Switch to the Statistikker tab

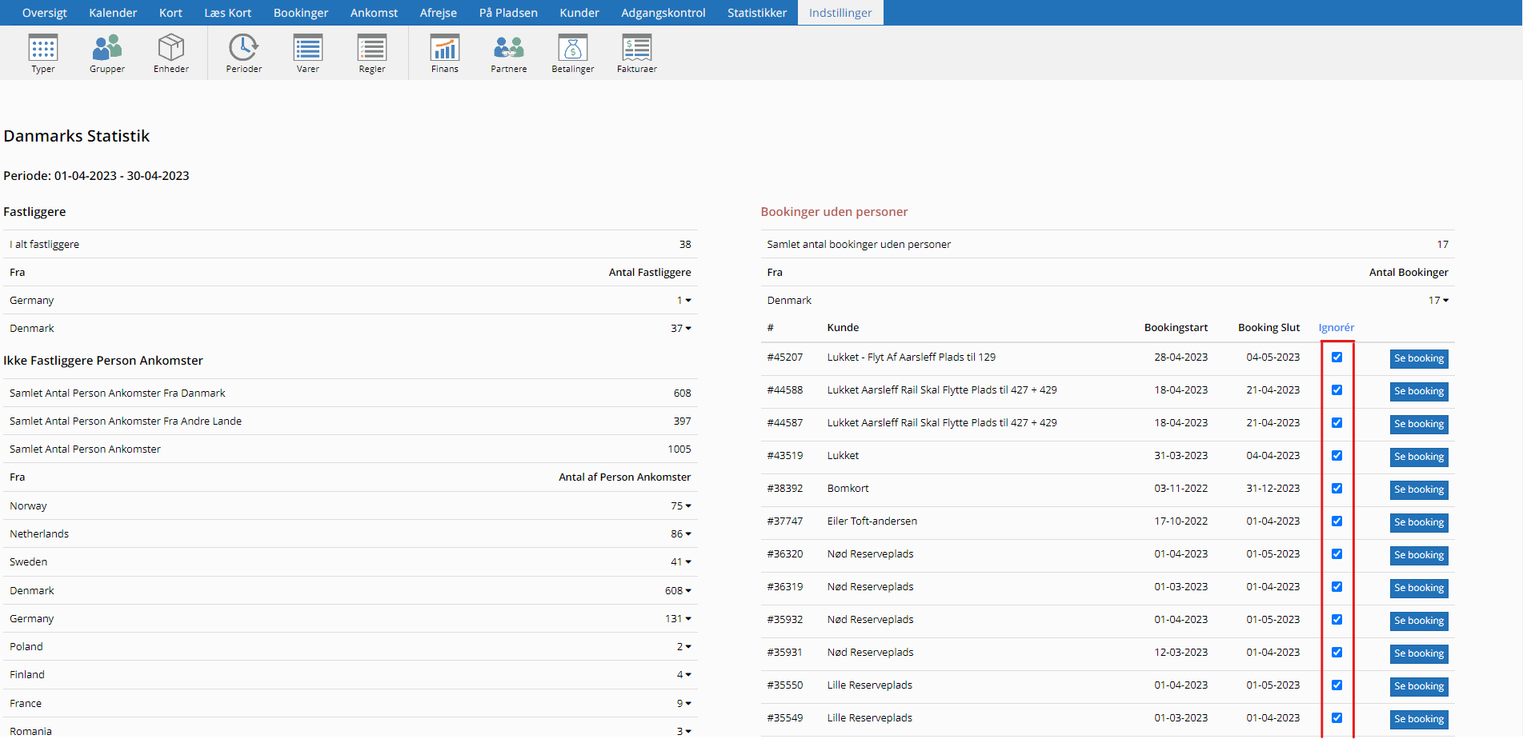coord(756,13)
